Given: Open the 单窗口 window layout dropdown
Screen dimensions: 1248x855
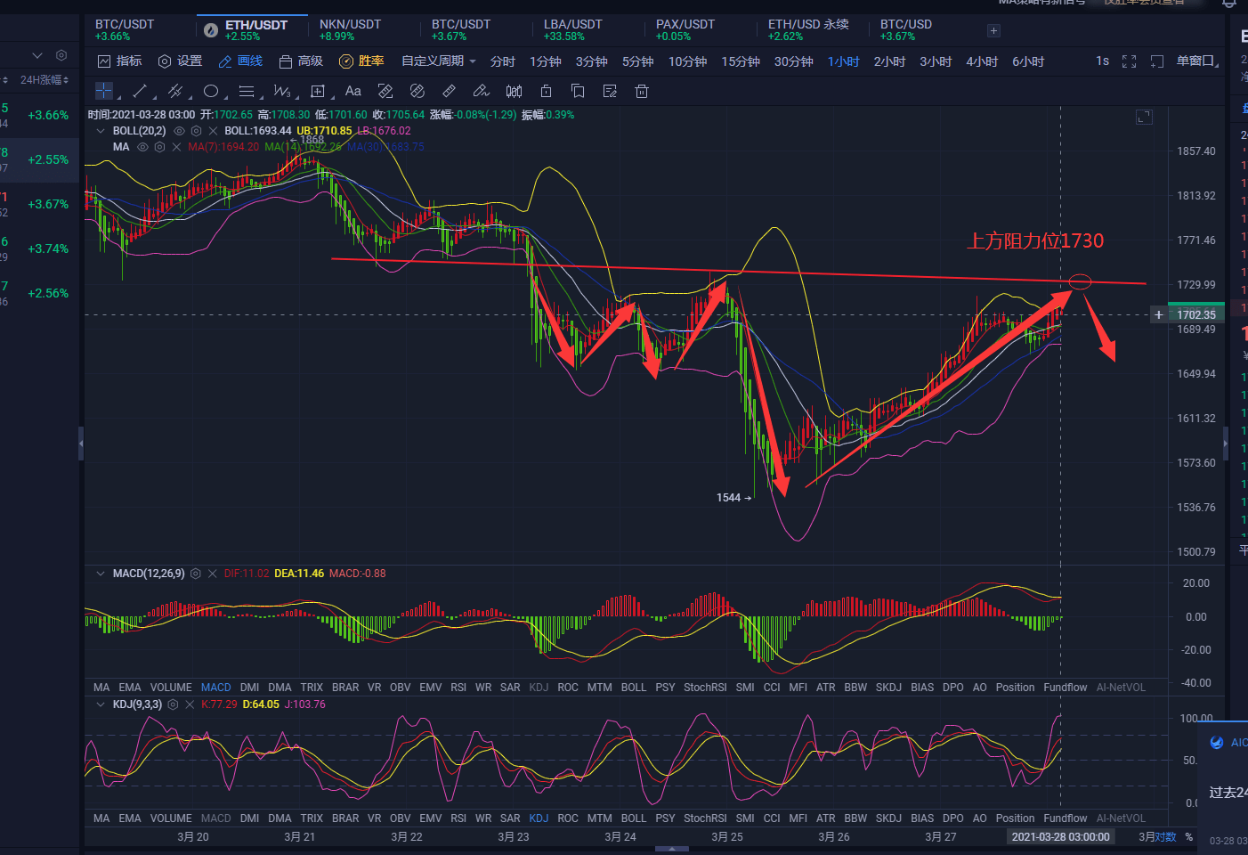Looking at the screenshot, I should pyautogui.click(x=1196, y=61).
